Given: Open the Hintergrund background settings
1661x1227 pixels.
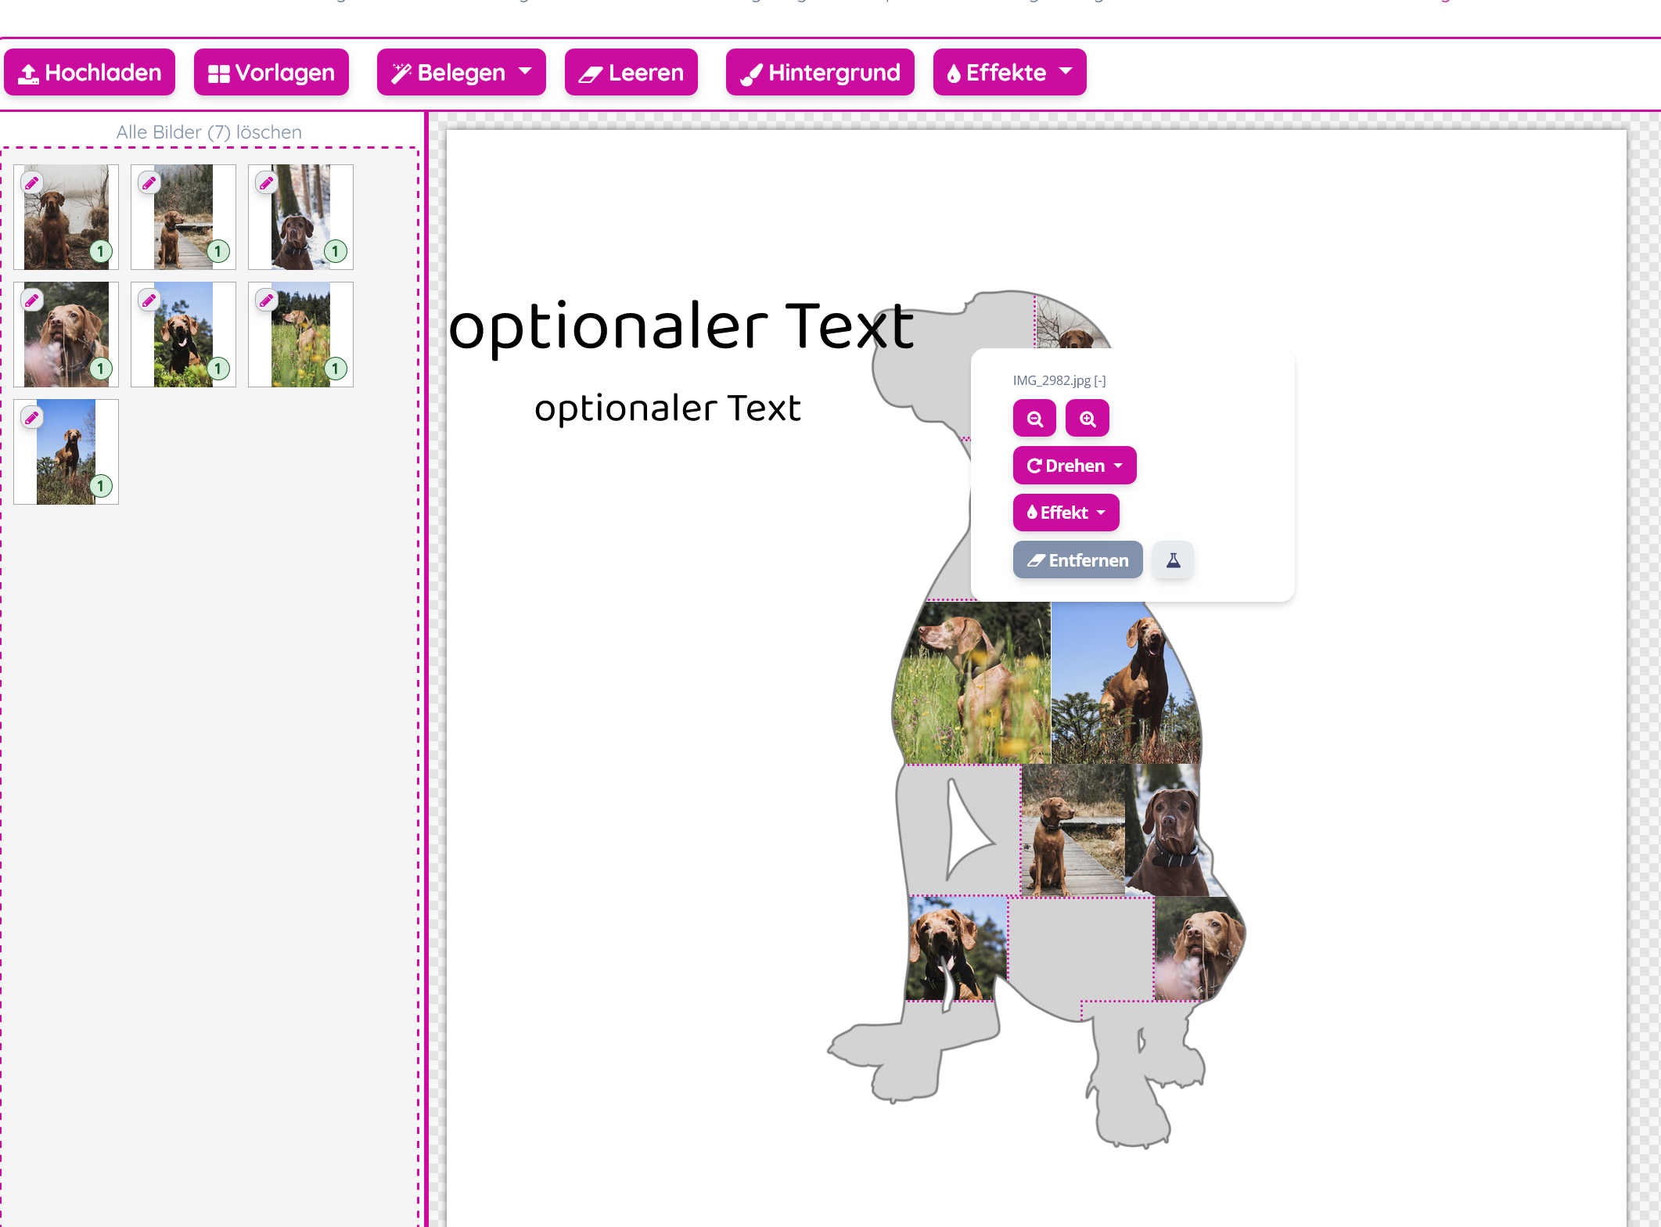Looking at the screenshot, I should (x=819, y=73).
